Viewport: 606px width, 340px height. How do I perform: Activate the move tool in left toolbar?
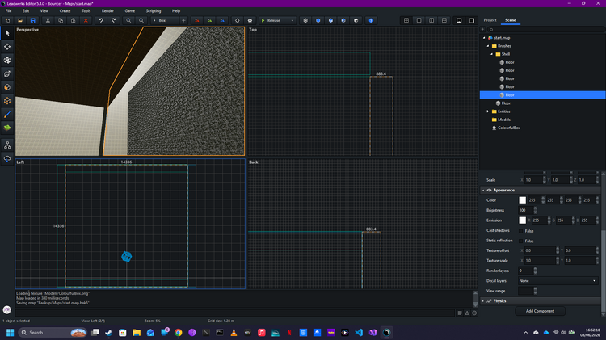tap(7, 47)
